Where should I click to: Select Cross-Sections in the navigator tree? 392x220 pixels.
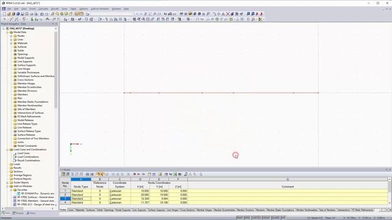click(25, 80)
